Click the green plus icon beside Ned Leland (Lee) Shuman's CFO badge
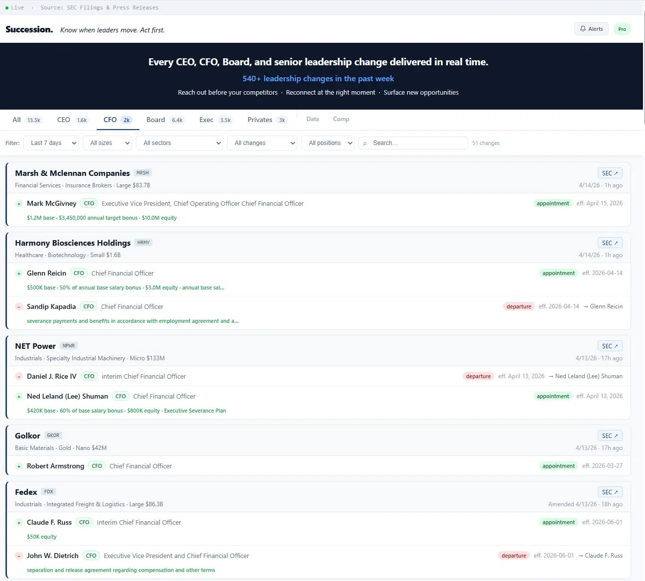This screenshot has width=645, height=581. coord(19,397)
